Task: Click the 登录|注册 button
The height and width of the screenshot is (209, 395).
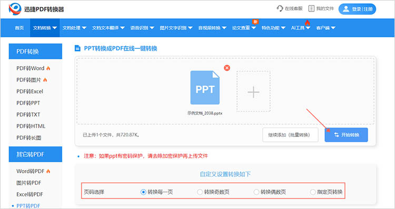Action: [x=357, y=9]
